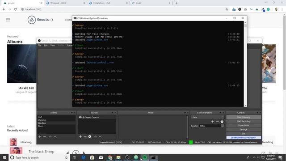Move the selected source up in OBS
The height and width of the screenshot is (161, 286).
tap(95, 136)
